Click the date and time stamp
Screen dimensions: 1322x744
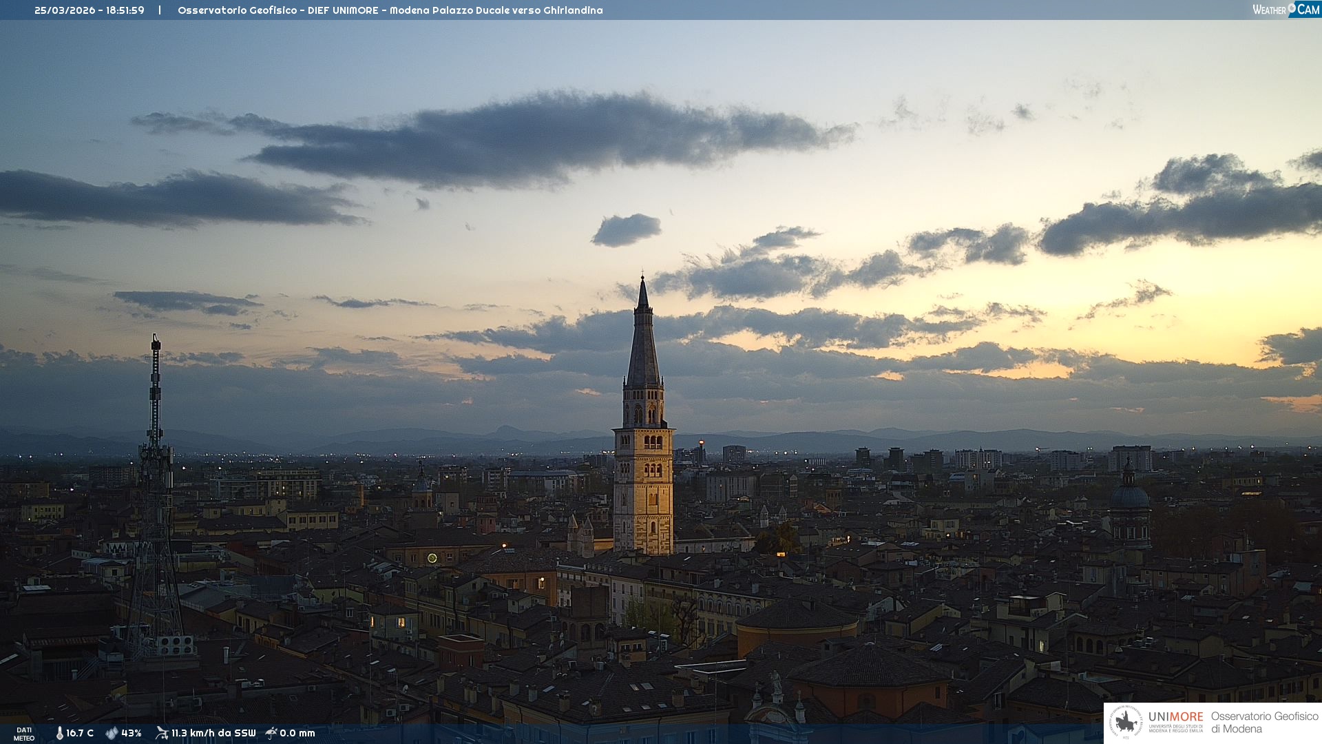[x=90, y=10]
